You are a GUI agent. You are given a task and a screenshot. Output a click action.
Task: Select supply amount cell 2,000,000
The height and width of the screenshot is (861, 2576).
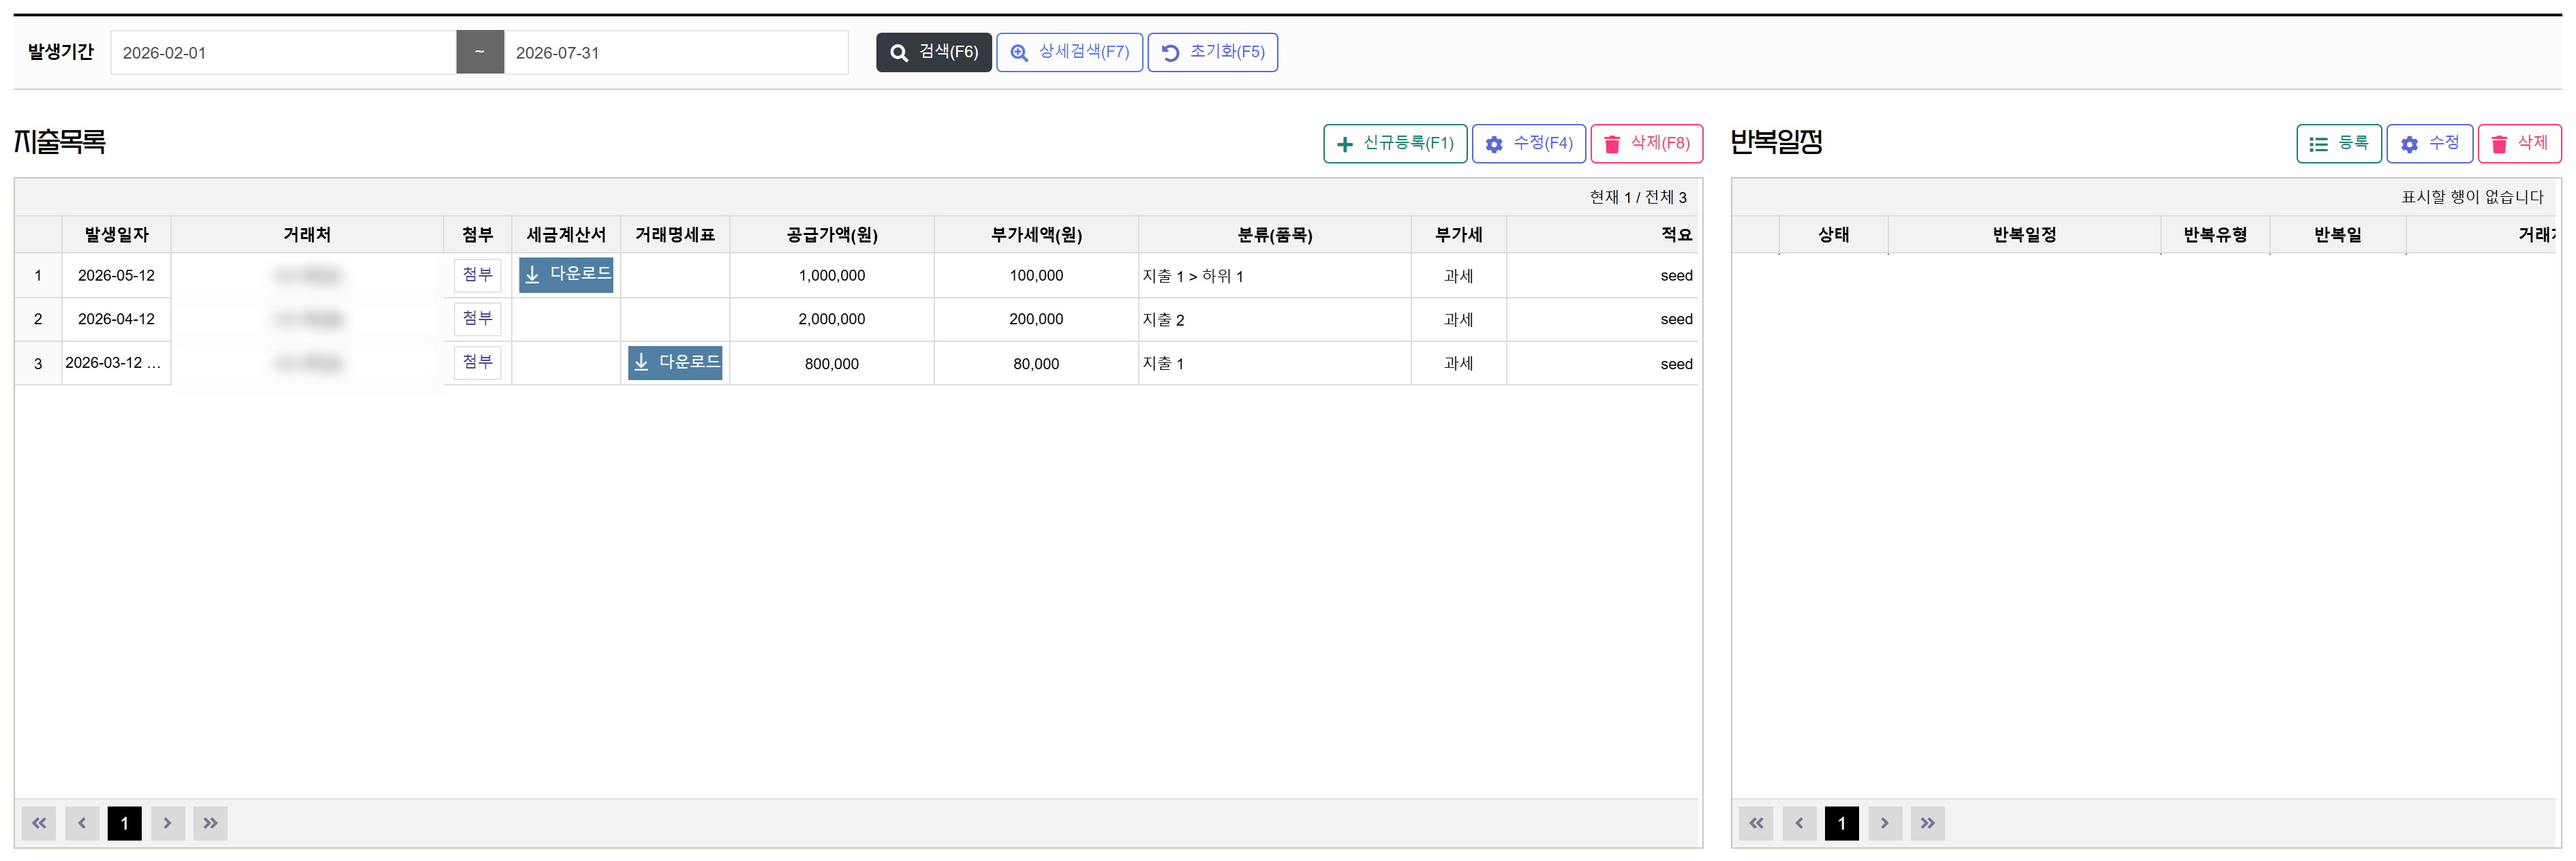(x=832, y=319)
